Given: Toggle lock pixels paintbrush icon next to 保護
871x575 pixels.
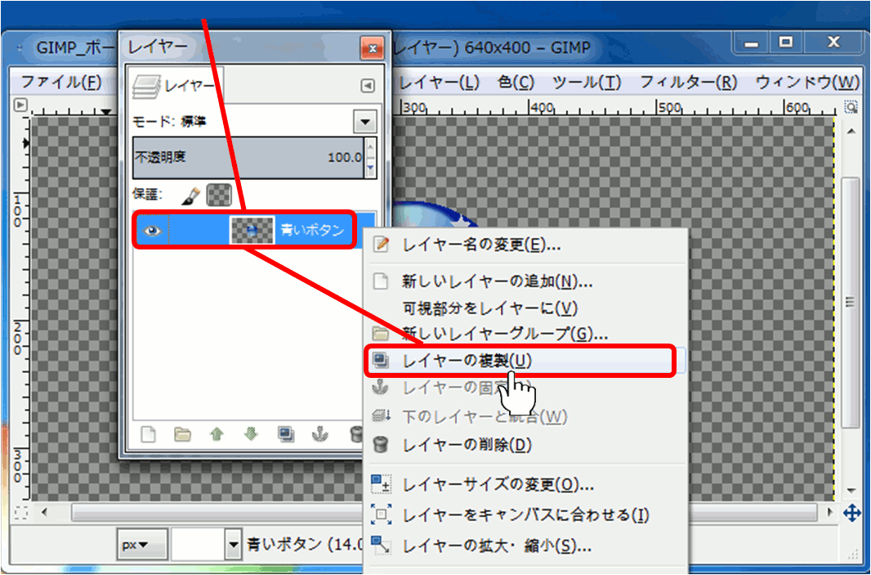Looking at the screenshot, I should pyautogui.click(x=190, y=195).
